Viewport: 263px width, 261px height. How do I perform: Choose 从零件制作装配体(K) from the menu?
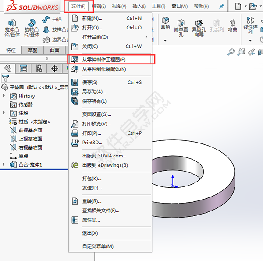point(110,69)
